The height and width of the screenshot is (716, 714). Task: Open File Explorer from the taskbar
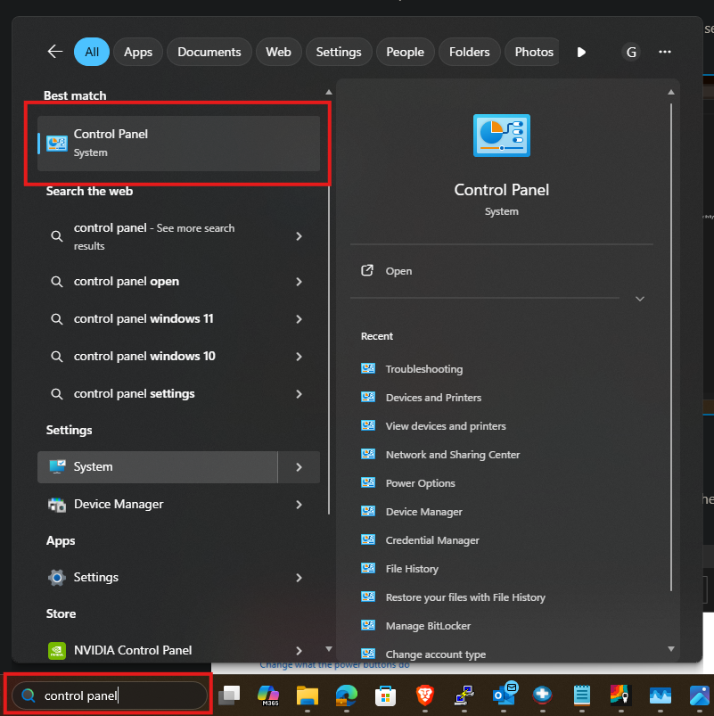308,695
